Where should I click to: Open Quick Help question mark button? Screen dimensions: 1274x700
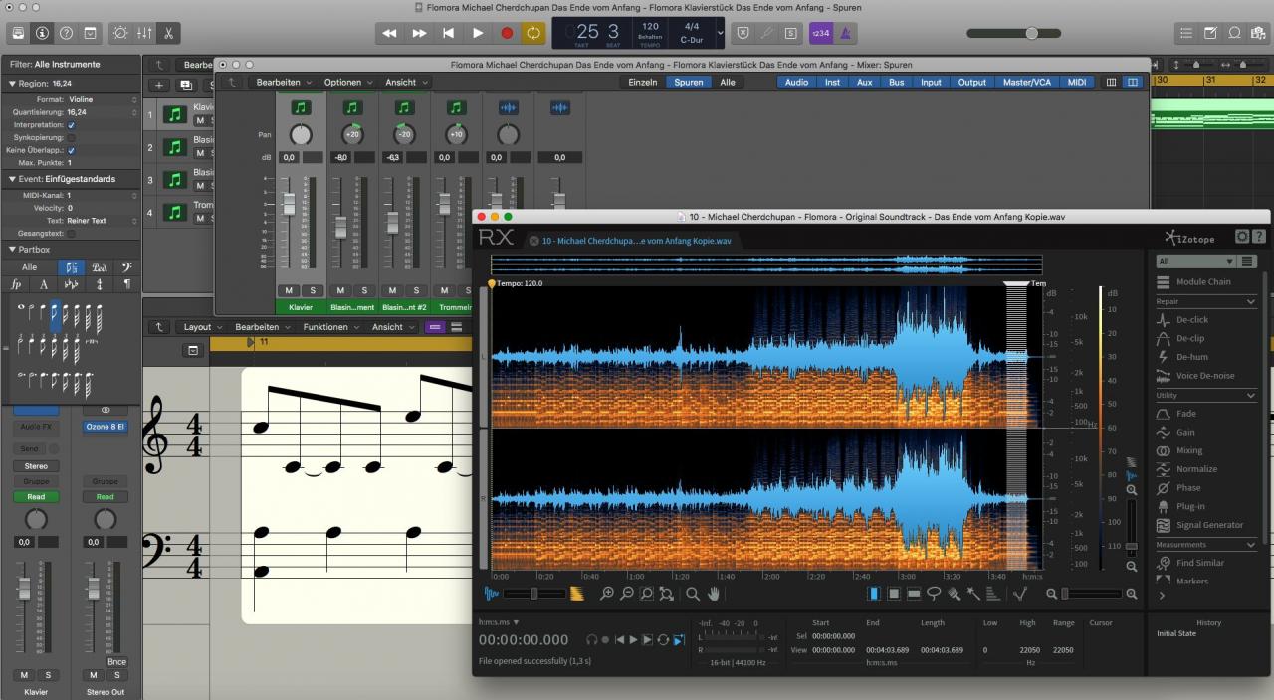click(x=66, y=33)
